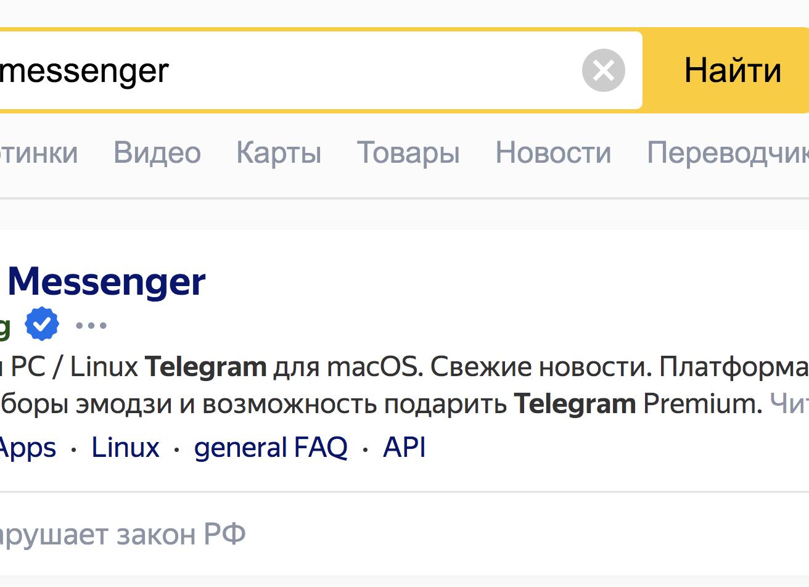The height and width of the screenshot is (587, 809).
Task: Select the Товары tab
Action: pyautogui.click(x=408, y=152)
